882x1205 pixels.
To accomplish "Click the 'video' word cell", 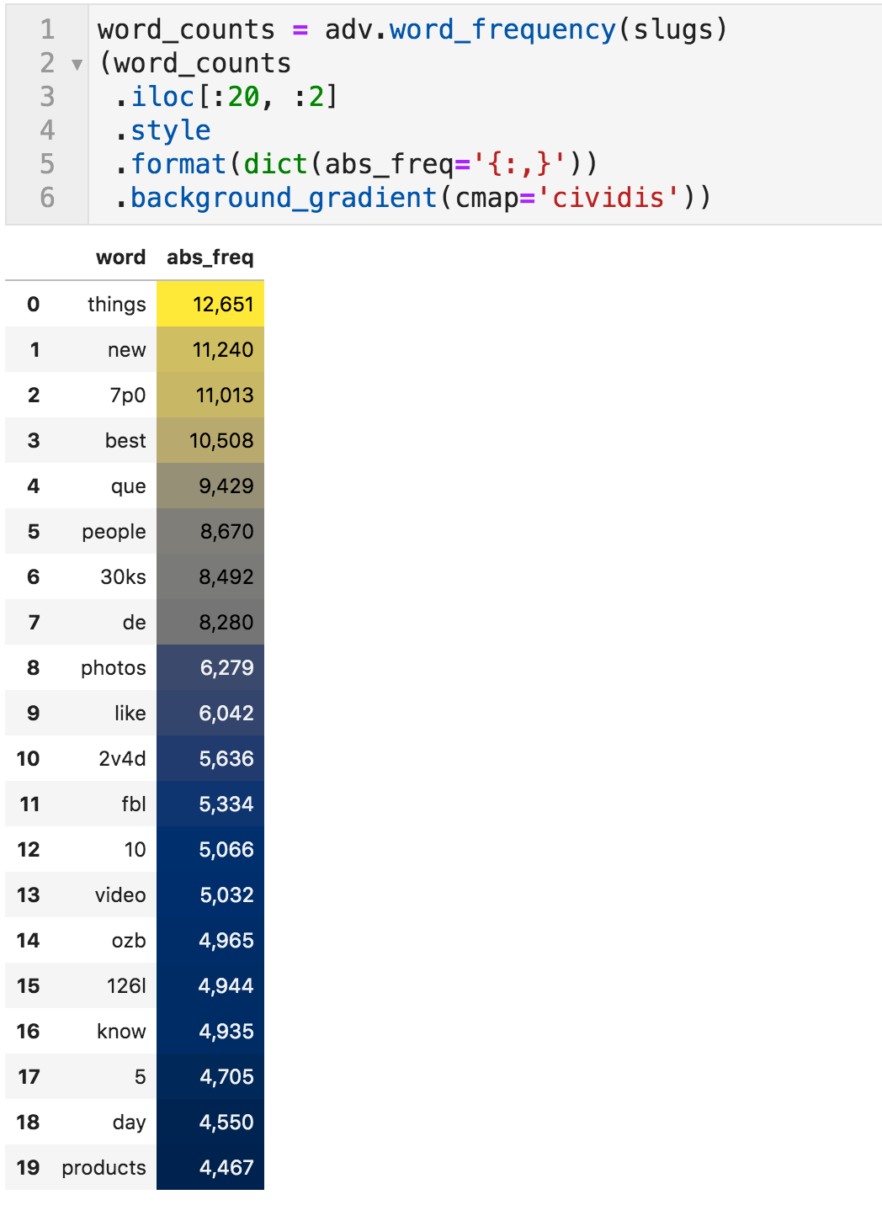I will click(120, 894).
